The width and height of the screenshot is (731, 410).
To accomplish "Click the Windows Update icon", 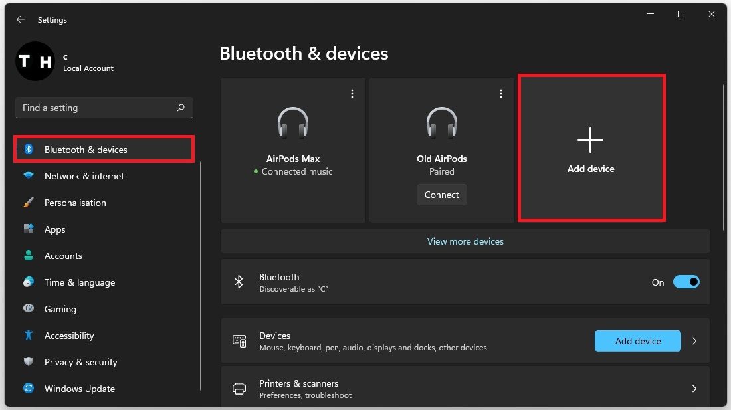I will [x=28, y=389].
